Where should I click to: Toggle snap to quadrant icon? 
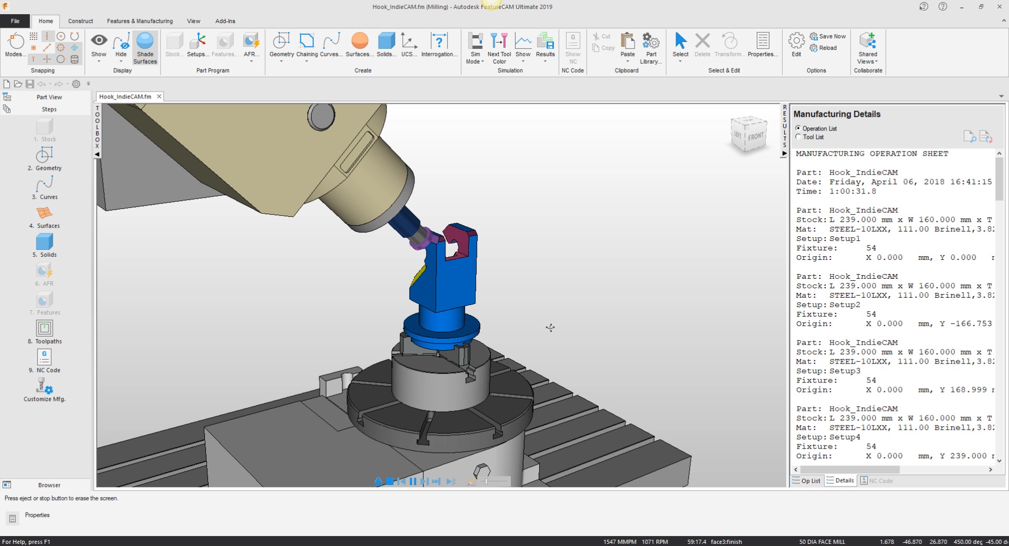(x=61, y=48)
